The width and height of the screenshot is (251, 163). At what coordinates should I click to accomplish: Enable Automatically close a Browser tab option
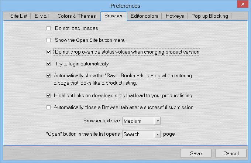(x=48, y=108)
